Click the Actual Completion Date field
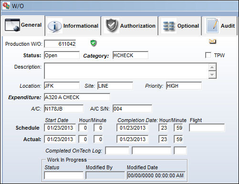The height and width of the screenshot is (184, 239). point(133,139)
